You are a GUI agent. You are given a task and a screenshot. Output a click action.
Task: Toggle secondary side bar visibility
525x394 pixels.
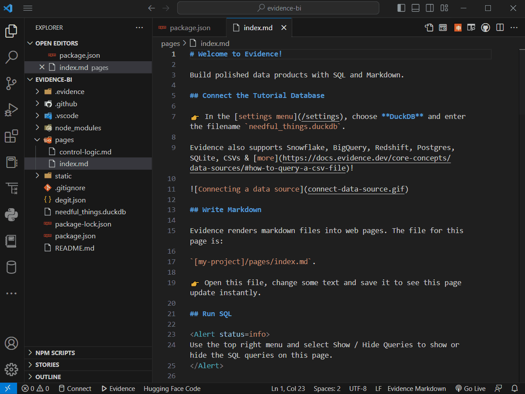430,8
